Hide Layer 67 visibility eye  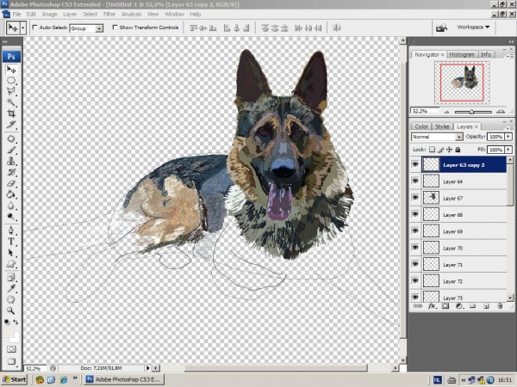[x=415, y=198]
